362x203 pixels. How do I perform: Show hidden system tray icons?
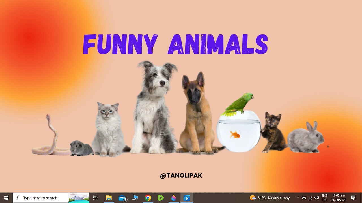(297, 198)
